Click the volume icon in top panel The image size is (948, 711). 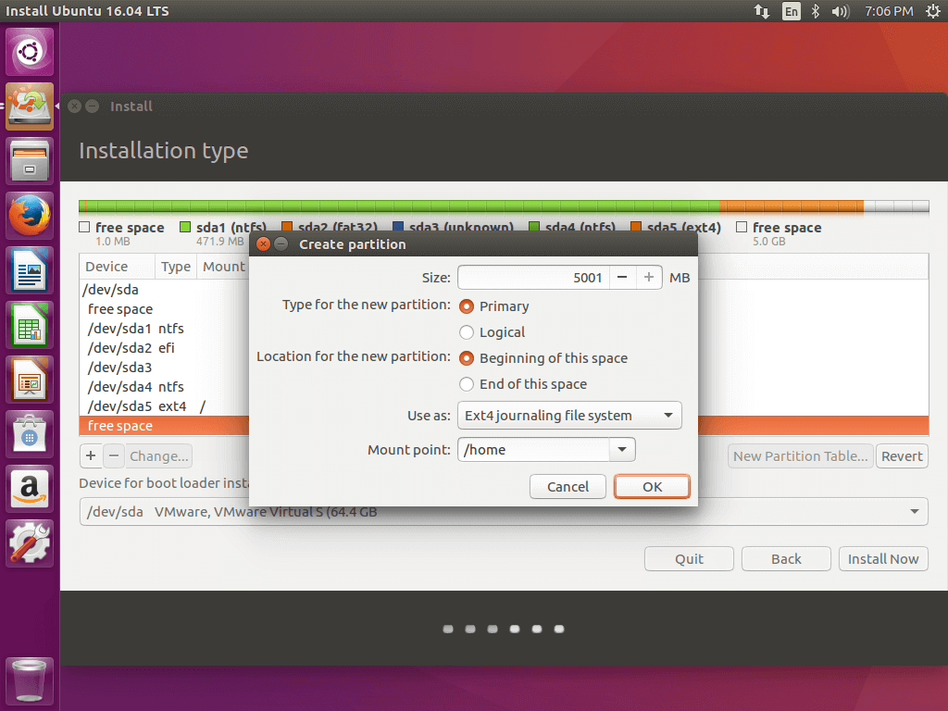pyautogui.click(x=841, y=11)
